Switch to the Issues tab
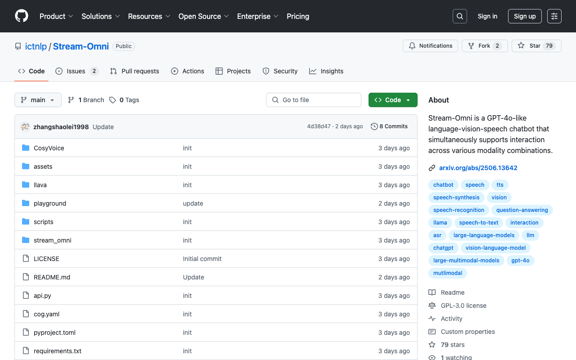 click(76, 71)
